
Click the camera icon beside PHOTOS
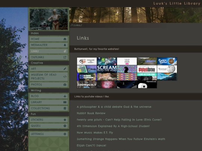[x=65, y=85]
